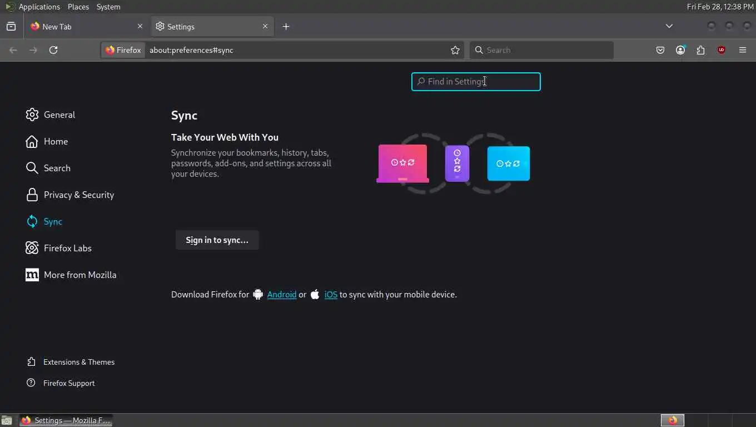Click the Find in Settings search box
The width and height of the screenshot is (756, 427).
(476, 82)
